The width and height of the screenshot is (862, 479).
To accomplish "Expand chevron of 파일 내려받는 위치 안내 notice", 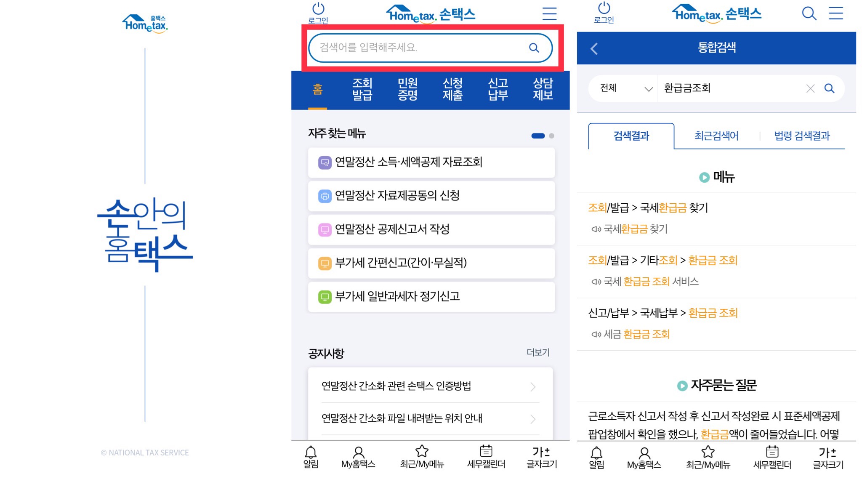I will coord(533,419).
